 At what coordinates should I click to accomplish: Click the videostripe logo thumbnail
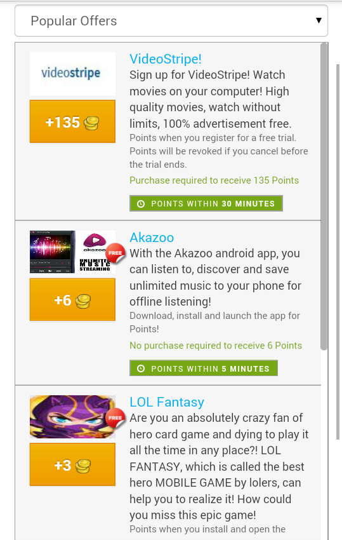72,73
